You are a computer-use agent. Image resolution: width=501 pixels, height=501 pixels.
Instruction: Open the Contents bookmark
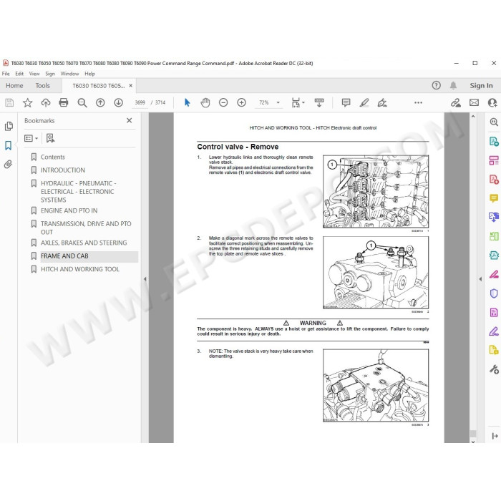53,157
